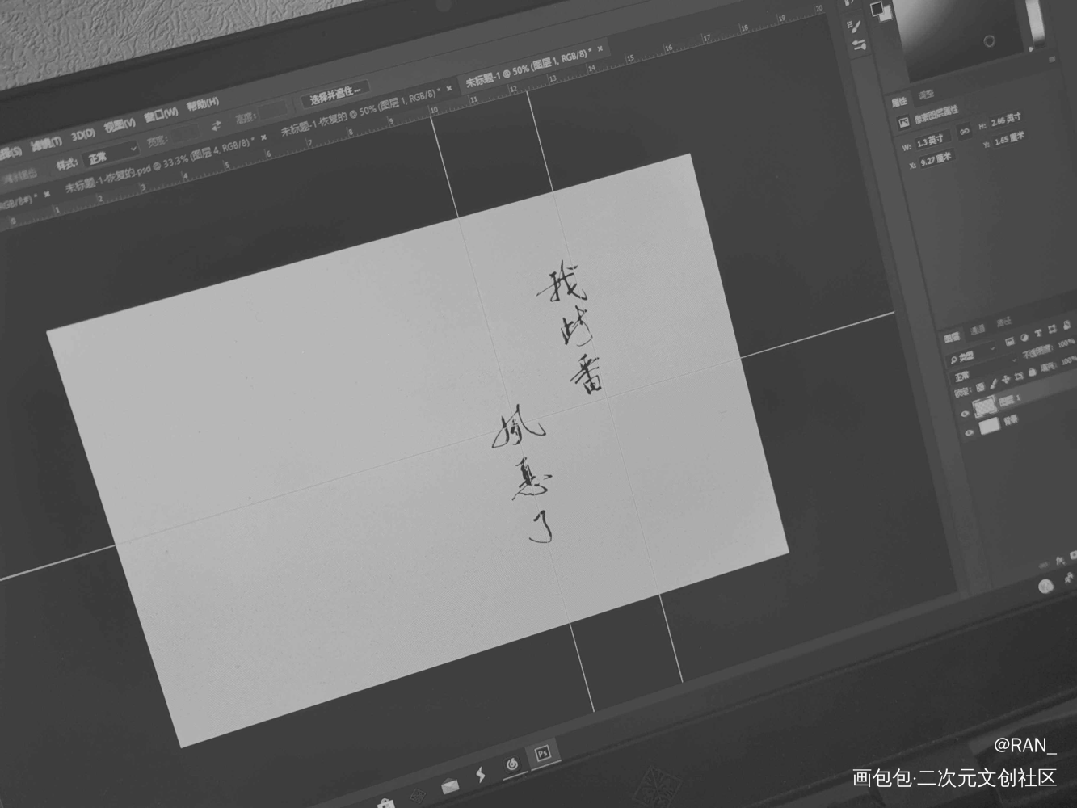Screen dimensions: 1077x808
Task: Click the Photoshop icon in the taskbar
Action: [x=543, y=754]
